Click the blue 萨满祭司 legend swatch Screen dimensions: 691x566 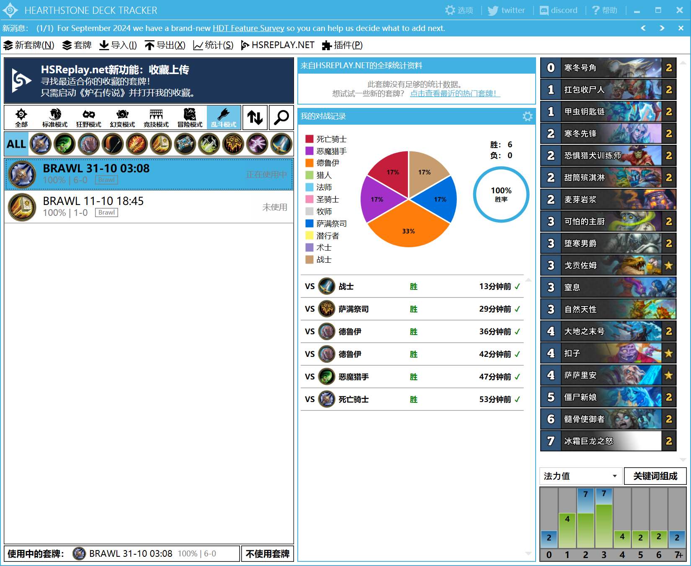[x=309, y=223]
